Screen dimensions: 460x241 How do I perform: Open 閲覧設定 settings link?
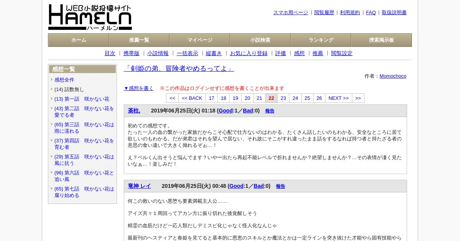click(342, 54)
